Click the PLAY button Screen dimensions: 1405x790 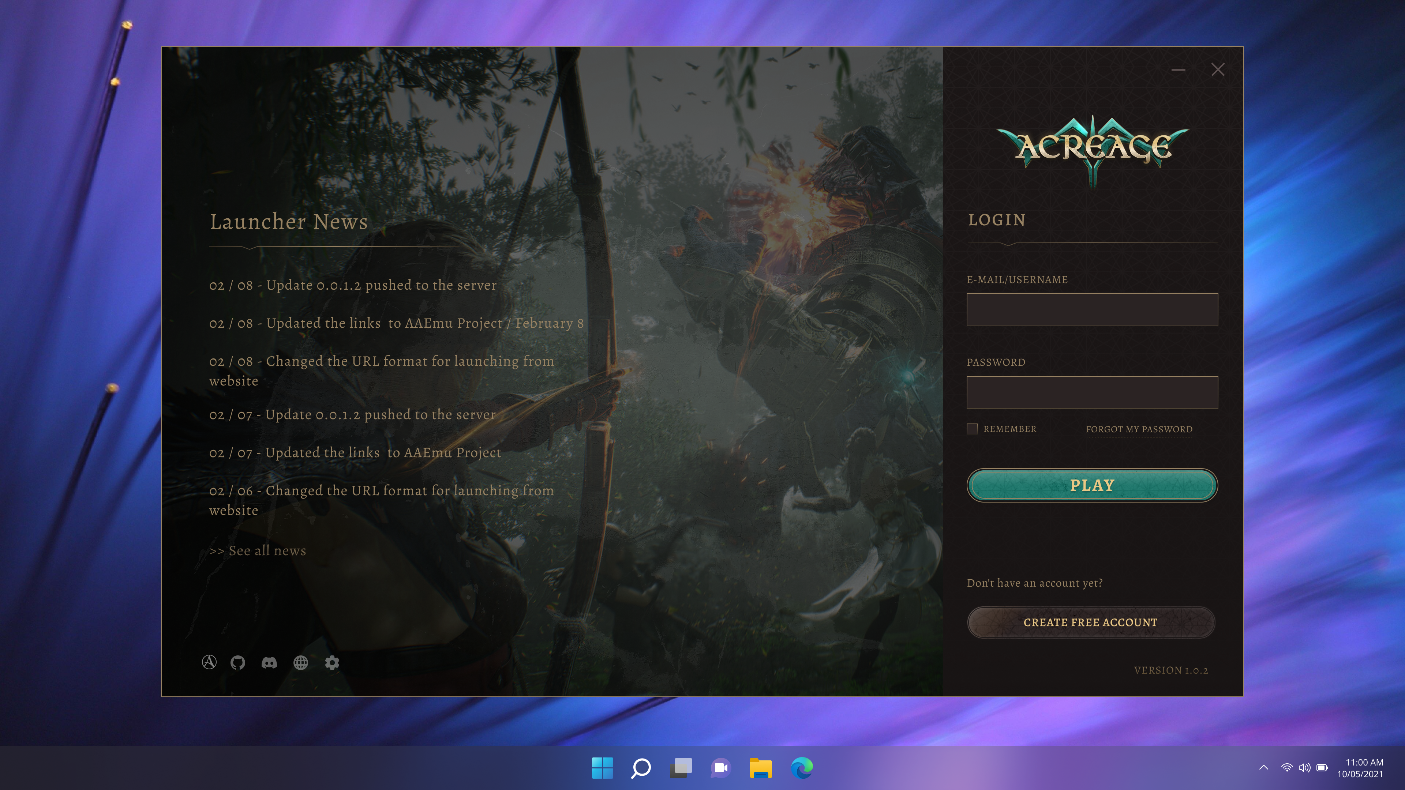pyautogui.click(x=1092, y=485)
